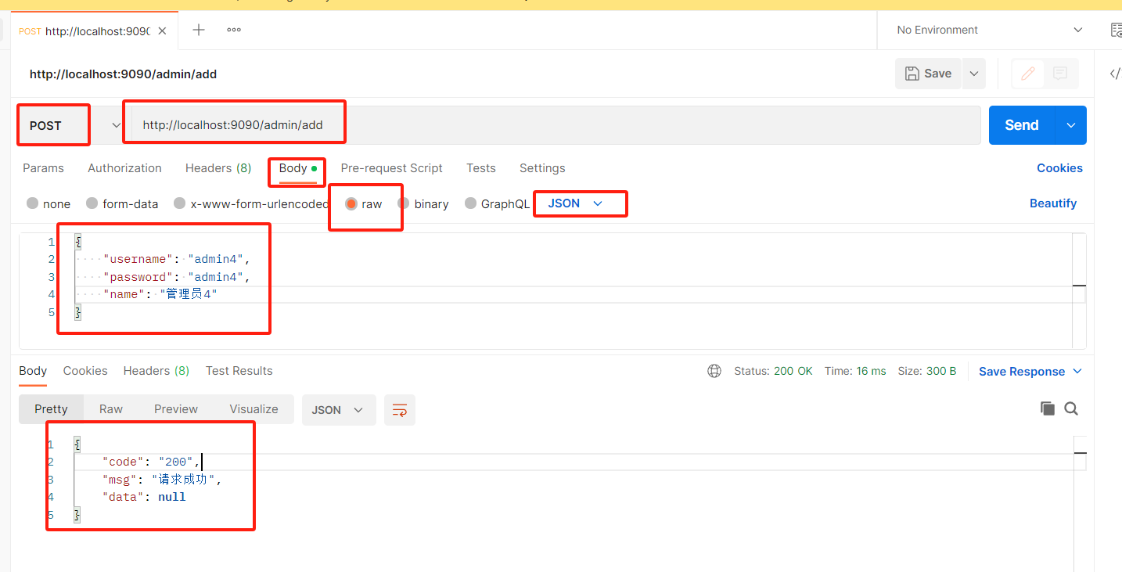Select the Pretty view
The height and width of the screenshot is (572, 1122).
click(51, 409)
